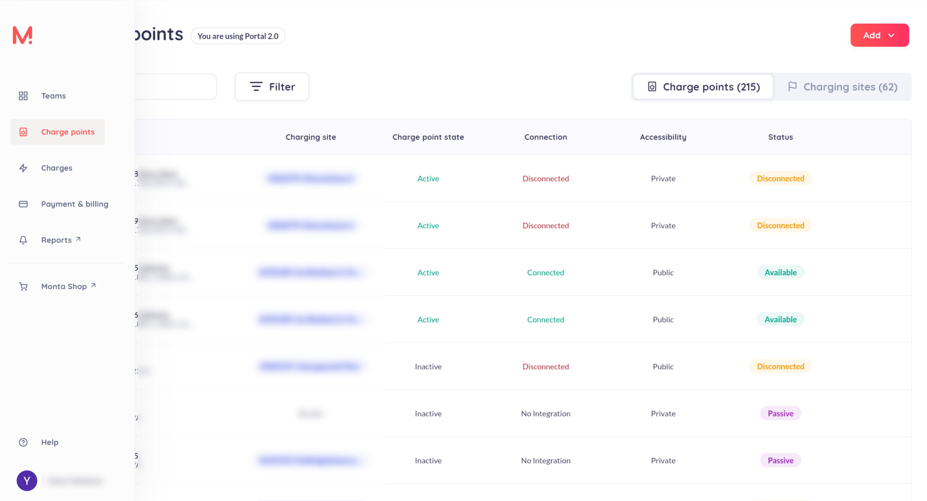Click the purple Y user avatar
927x501 pixels.
pyautogui.click(x=27, y=481)
